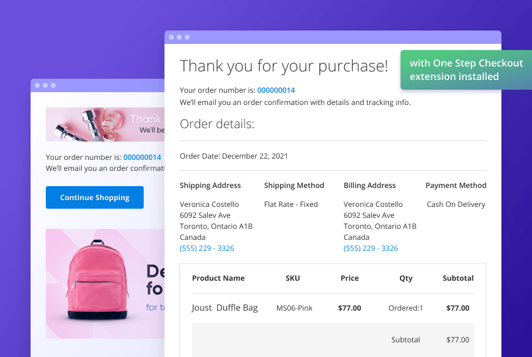Click the Continue Shopping button
This screenshot has height=357, width=532.
94,197
